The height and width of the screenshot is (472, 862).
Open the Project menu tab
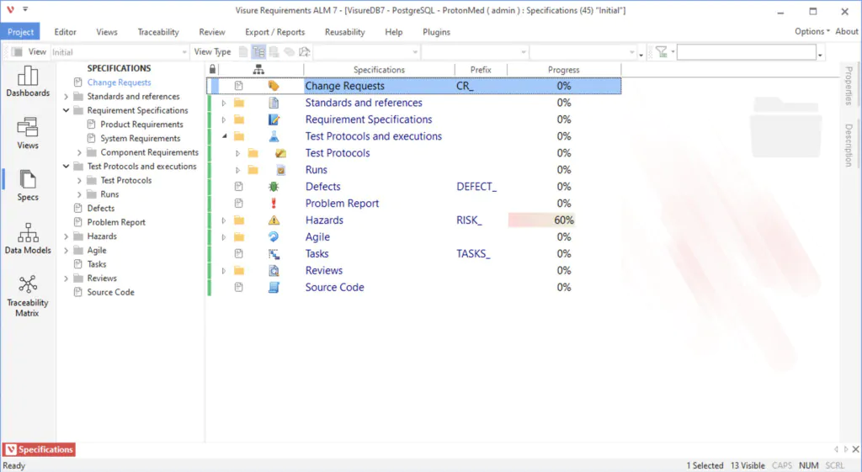coord(20,32)
